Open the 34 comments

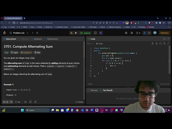17,102
